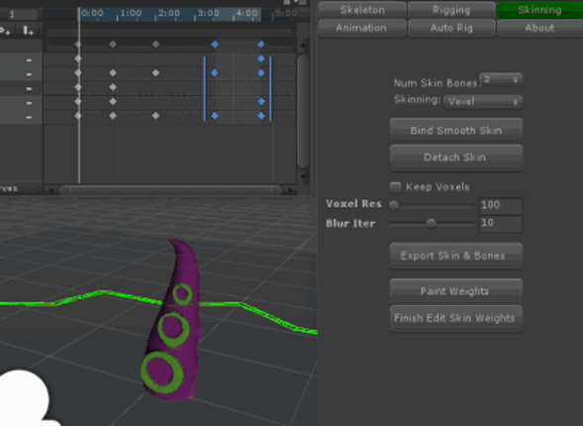
Task: Open the Skinning method dropdown showing Voxel
Action: click(483, 101)
